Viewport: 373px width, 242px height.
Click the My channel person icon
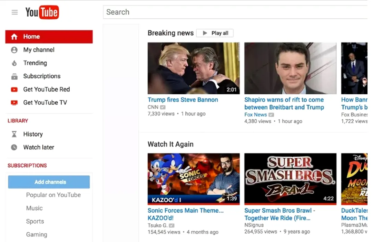click(x=14, y=50)
